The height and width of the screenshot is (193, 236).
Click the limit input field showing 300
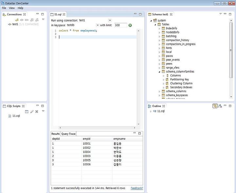[120, 25]
